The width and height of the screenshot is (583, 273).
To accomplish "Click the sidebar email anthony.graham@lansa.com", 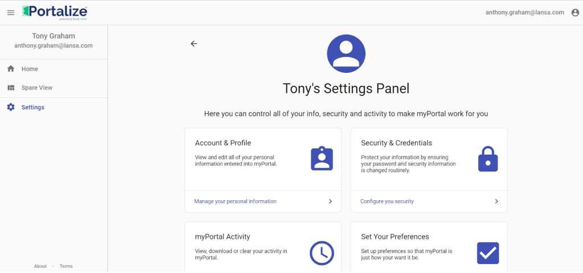I will point(54,45).
